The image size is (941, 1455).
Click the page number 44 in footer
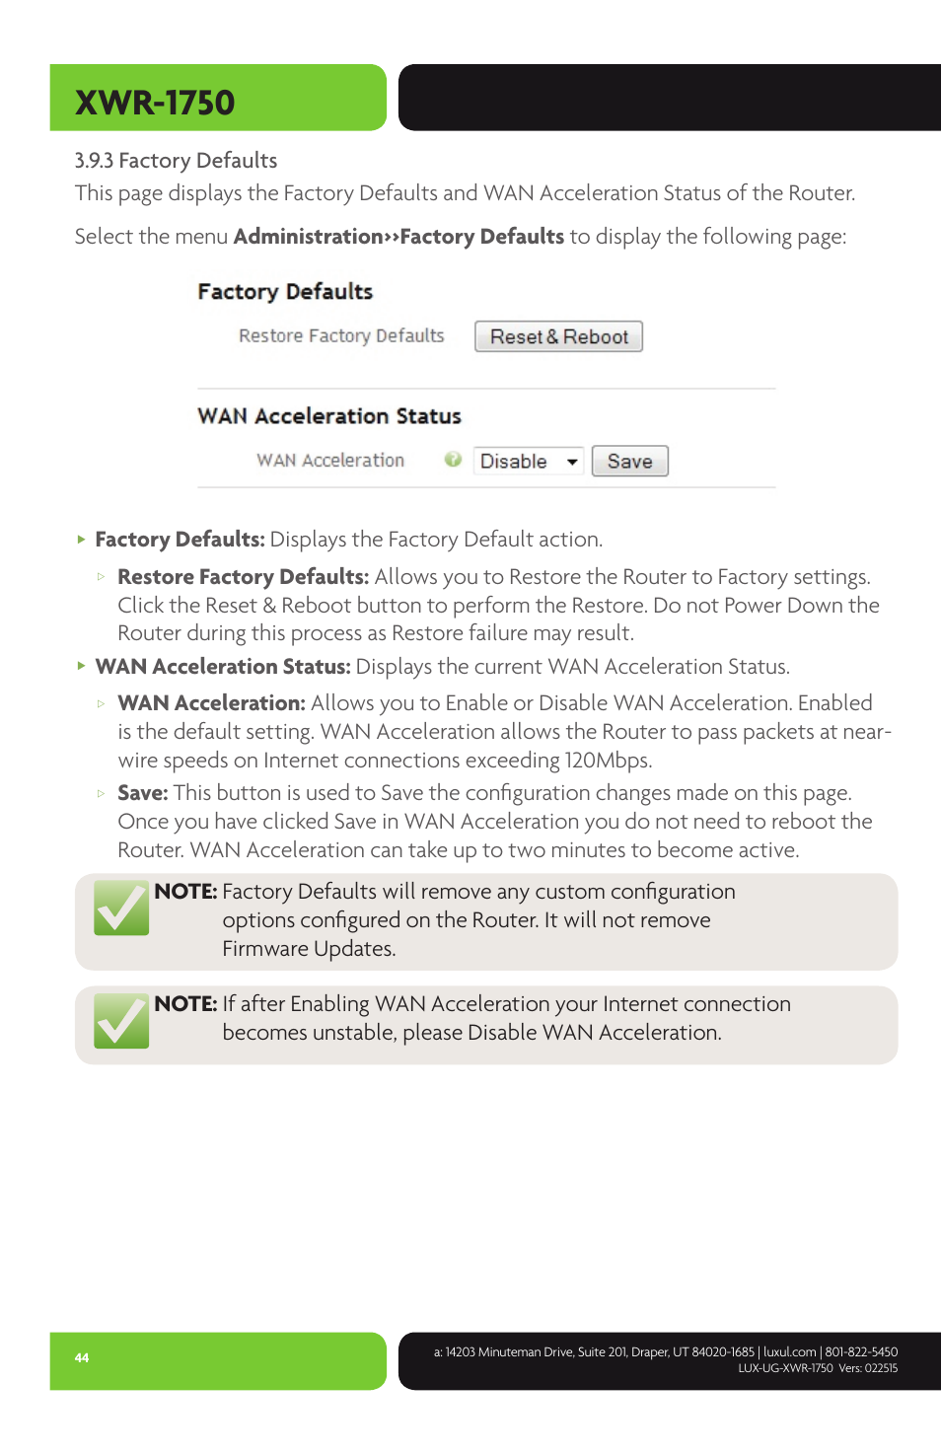[82, 1358]
